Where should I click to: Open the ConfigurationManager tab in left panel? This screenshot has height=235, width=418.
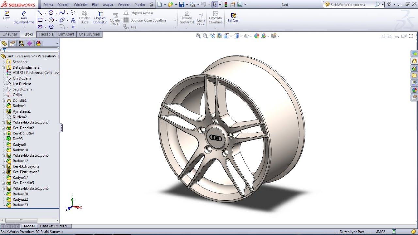[x=21, y=43]
